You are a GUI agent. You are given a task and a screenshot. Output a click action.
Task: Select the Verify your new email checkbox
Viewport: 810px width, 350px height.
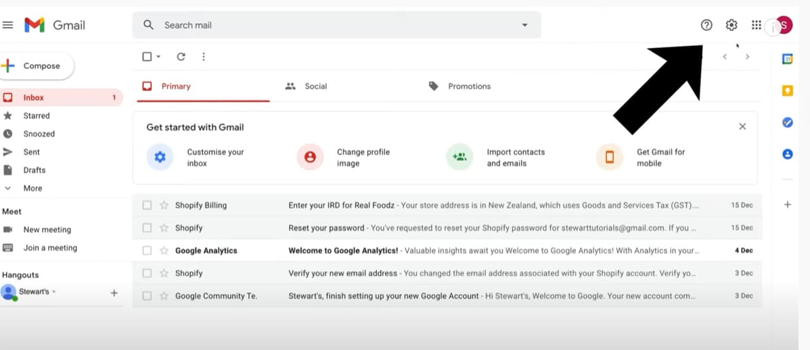147,274
